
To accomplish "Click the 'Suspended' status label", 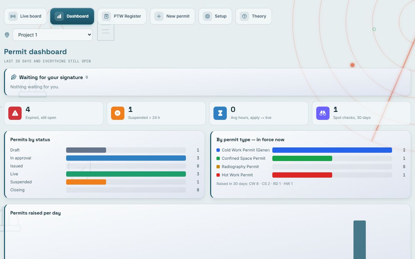I will 21,182.
